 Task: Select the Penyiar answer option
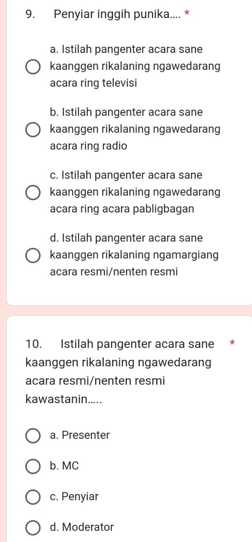tap(32, 497)
